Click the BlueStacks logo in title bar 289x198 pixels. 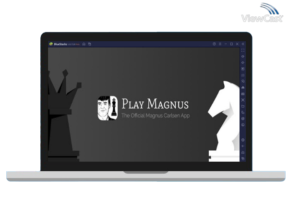coord(51,44)
